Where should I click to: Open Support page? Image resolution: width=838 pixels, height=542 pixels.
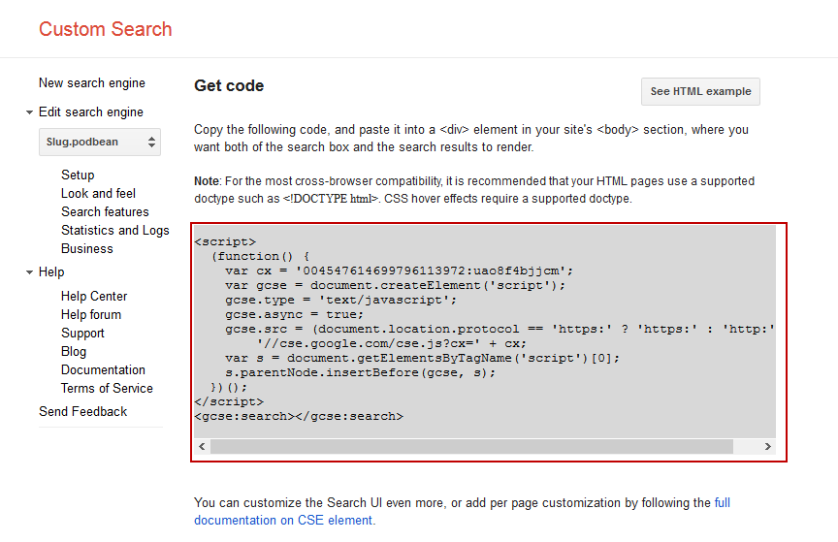click(82, 333)
